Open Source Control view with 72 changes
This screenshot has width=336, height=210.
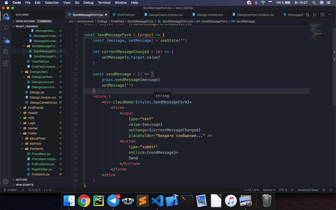point(6,40)
